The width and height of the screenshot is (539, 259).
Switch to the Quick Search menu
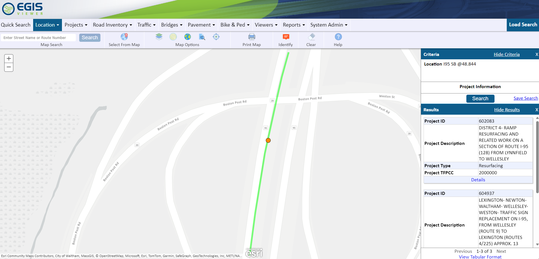click(x=16, y=25)
